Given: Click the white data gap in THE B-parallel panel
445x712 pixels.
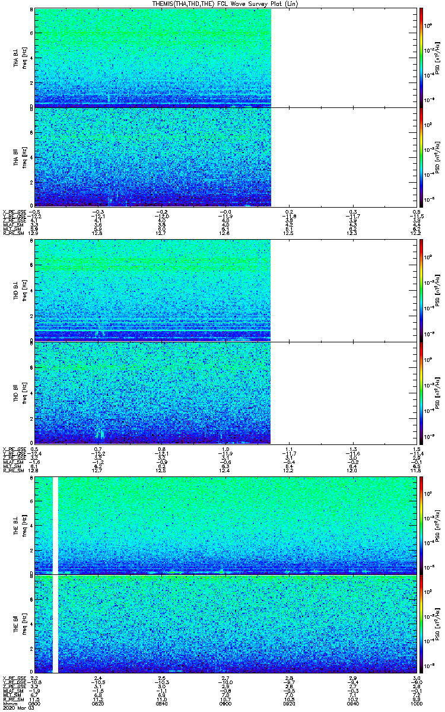Looking at the screenshot, I should click(56, 624).
